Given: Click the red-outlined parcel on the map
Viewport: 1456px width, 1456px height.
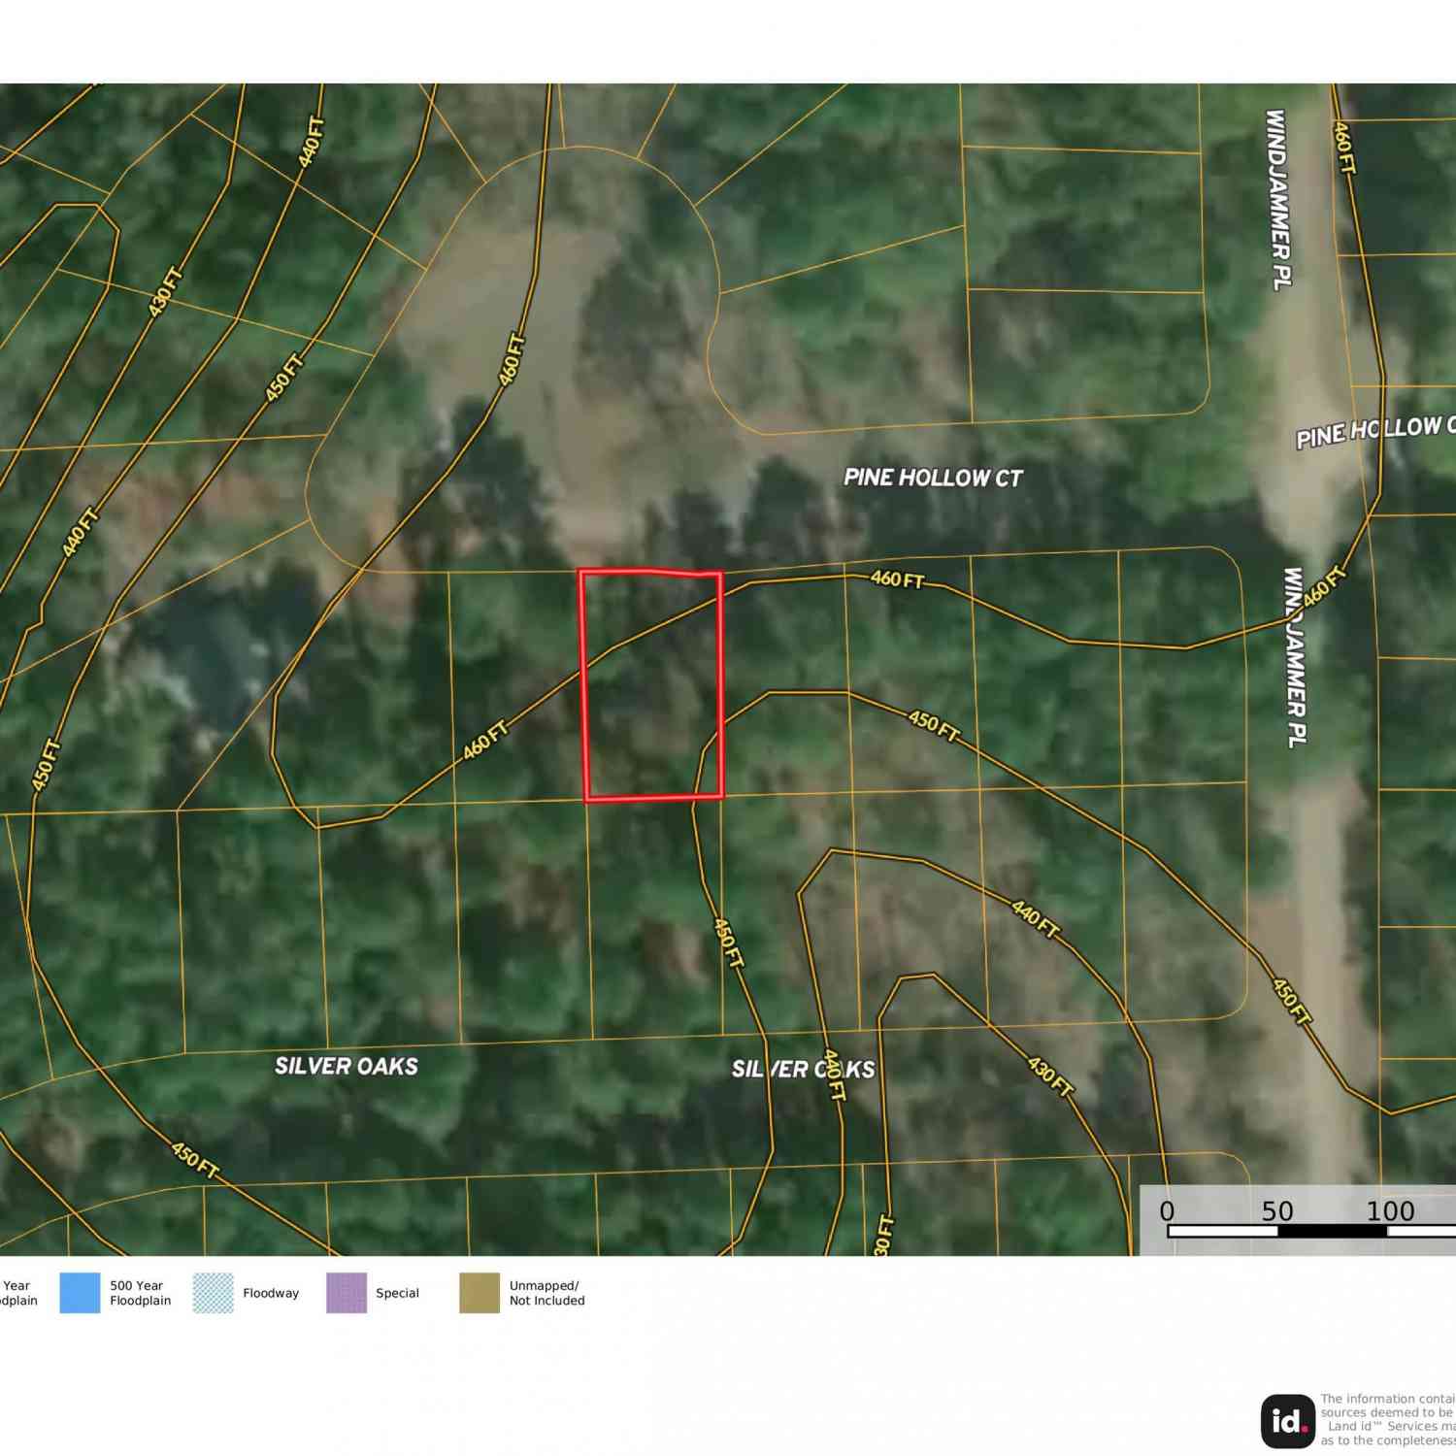Looking at the screenshot, I should coord(652,685).
